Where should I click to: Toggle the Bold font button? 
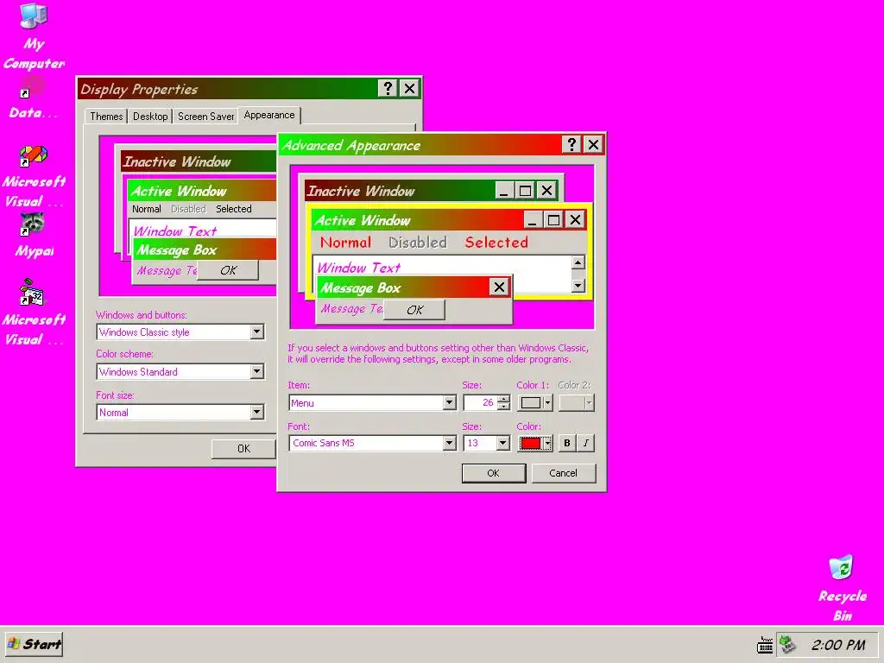point(566,443)
